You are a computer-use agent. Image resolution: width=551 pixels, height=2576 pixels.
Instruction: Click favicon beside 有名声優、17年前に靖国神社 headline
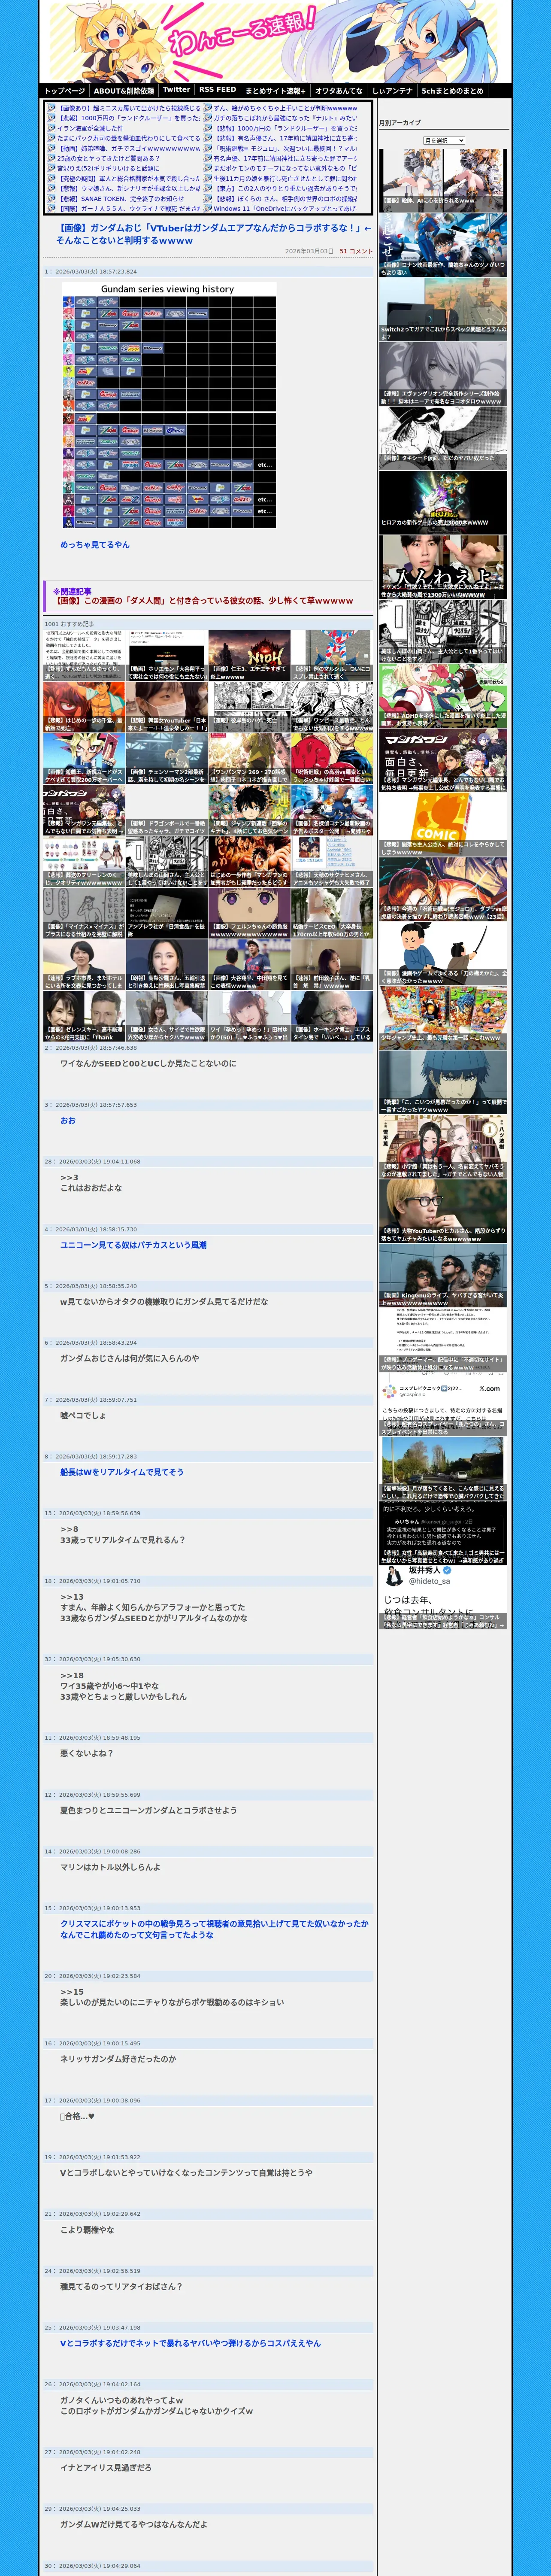208,158
